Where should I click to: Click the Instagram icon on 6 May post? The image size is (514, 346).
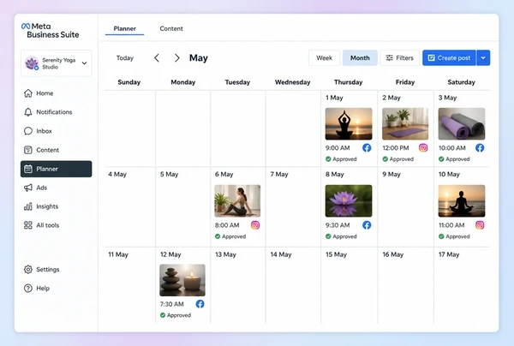(x=255, y=225)
